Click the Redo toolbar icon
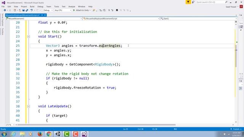Screen dimensions: 244x137 tap(37, 10)
